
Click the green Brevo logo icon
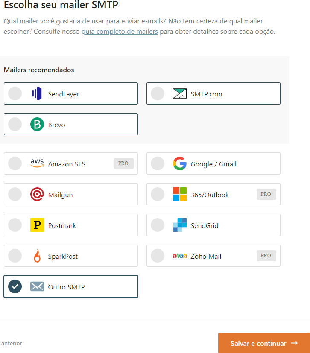(x=37, y=124)
